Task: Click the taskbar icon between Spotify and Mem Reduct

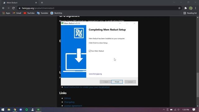Action: pyautogui.click(x=32, y=110)
